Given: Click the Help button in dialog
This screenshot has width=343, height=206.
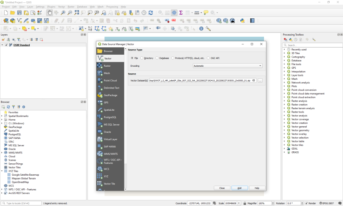Looking at the screenshot, I should pyautogui.click(x=257, y=188).
